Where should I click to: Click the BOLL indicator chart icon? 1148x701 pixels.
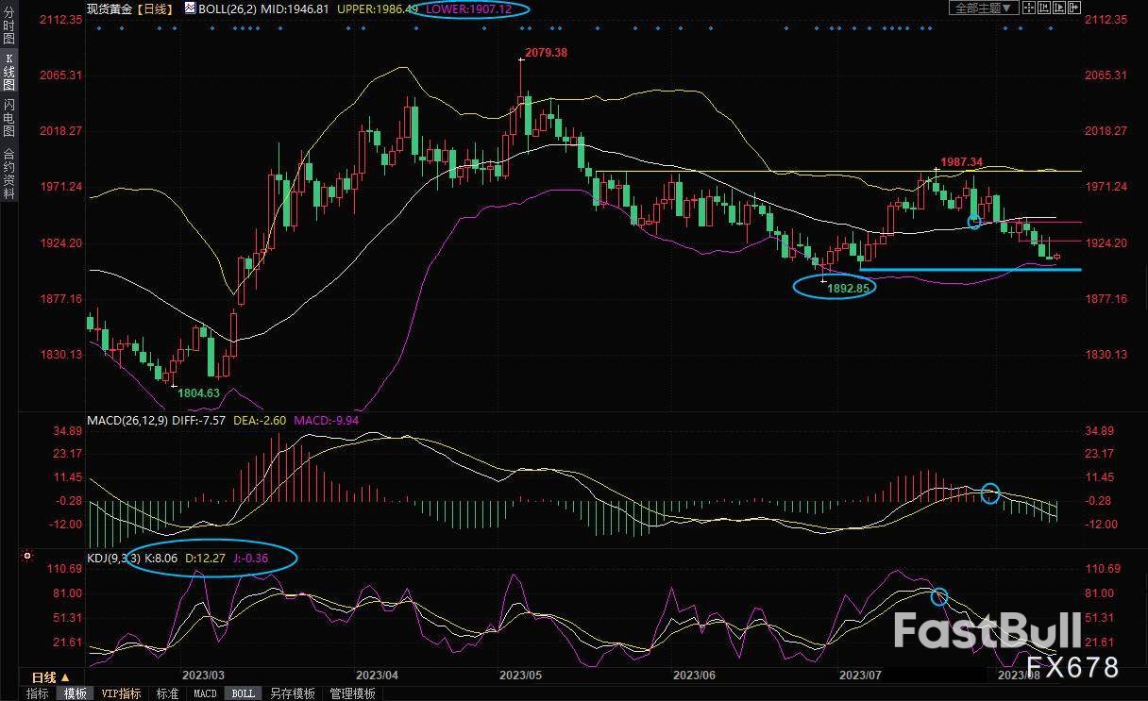click(190, 8)
